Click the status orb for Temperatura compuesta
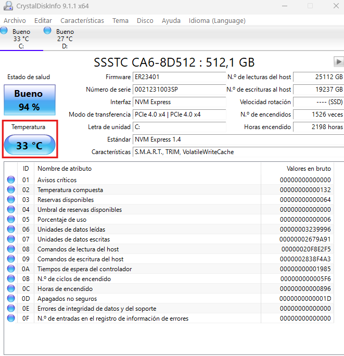This screenshot has width=344, height=356. tap(11, 189)
